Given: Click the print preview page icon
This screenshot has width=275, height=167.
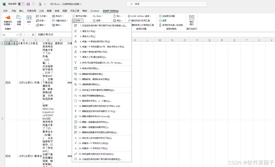Looking at the screenshot, I should (40, 4).
